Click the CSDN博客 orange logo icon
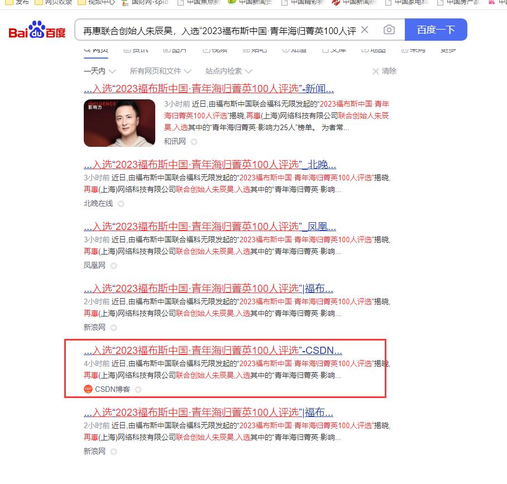Image resolution: width=507 pixels, height=484 pixels. coord(88,389)
